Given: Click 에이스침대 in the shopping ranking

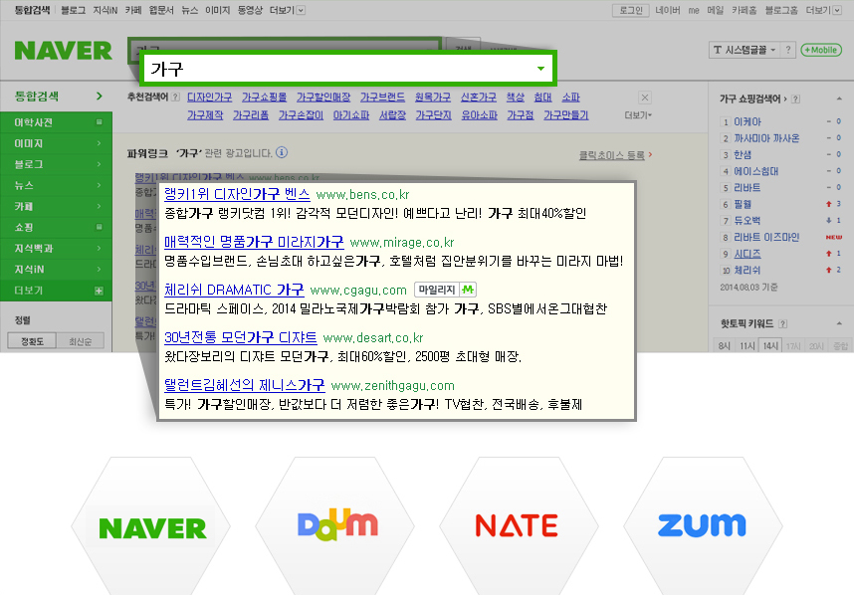Looking at the screenshot, I should [x=756, y=171].
